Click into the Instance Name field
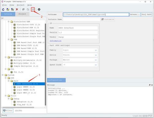The width and height of the screenshot is (154, 118). pos(81,19)
